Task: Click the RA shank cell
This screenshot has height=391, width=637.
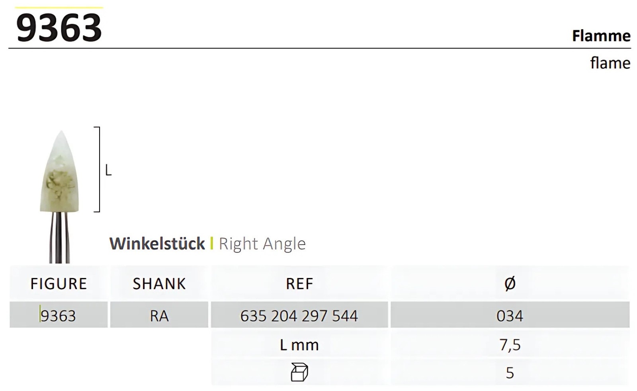Action: (x=159, y=316)
